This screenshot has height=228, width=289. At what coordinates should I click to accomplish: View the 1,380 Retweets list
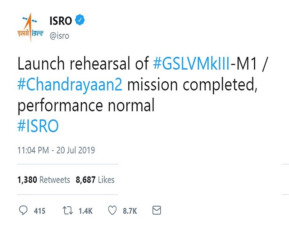(x=44, y=180)
